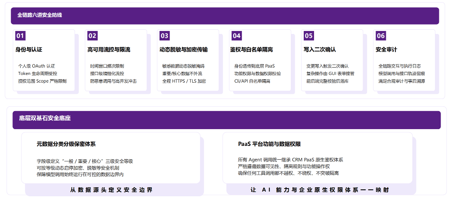Click the 元数据分类分级保密体系 heading
Image resolution: width=450 pixels, height=201 pixels.
click(66, 144)
